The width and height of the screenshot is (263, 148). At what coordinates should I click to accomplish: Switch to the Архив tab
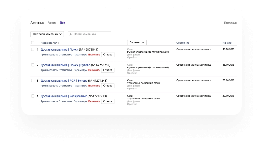(52, 23)
